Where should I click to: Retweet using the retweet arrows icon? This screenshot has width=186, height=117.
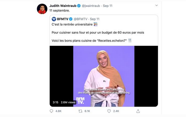click(80, 111)
